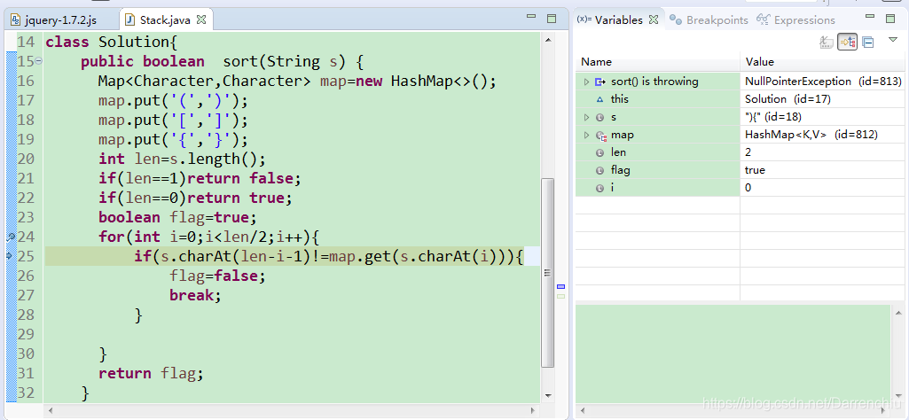Place cursor on 'return flag;' line
Viewport: 909px width, 420px height.
coord(152,374)
